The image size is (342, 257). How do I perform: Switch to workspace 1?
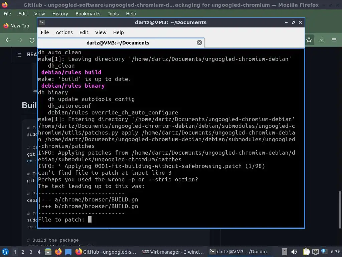(x=15, y=252)
